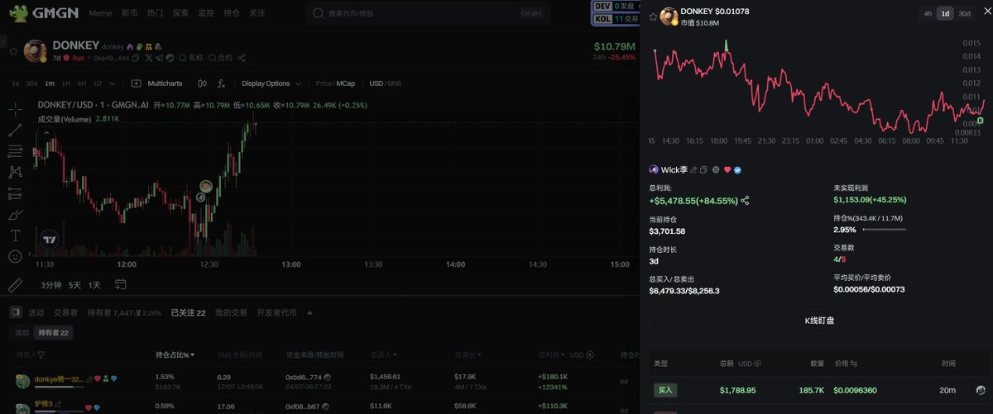Open the Telegram link icon
993x414 pixels.
coord(159,59)
